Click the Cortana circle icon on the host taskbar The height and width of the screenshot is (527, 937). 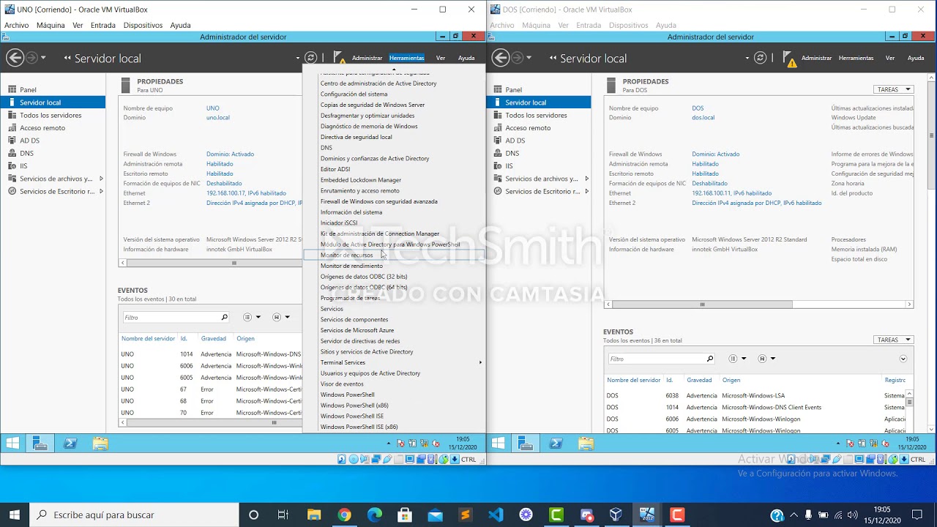[x=254, y=515]
